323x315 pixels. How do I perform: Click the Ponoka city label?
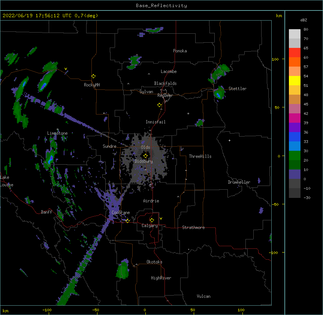[x=180, y=51]
